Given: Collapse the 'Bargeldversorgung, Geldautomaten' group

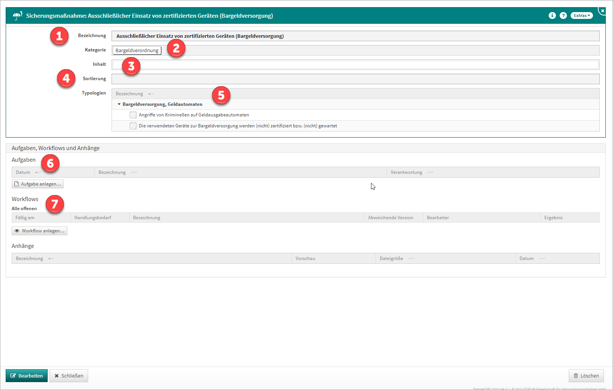Looking at the screenshot, I should pos(119,104).
